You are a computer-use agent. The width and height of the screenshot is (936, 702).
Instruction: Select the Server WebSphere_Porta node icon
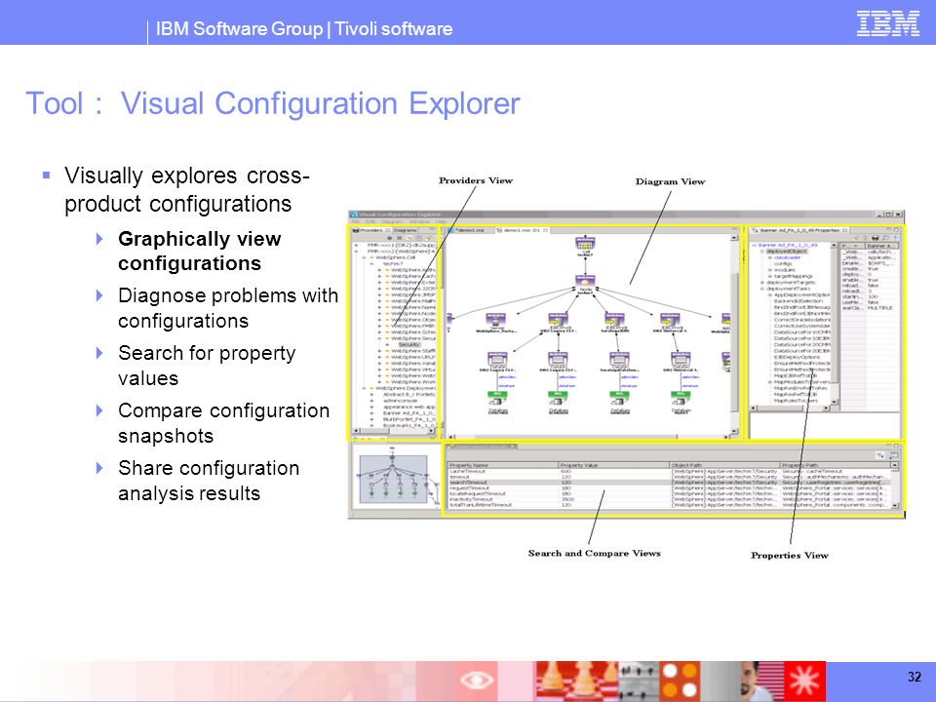496,320
